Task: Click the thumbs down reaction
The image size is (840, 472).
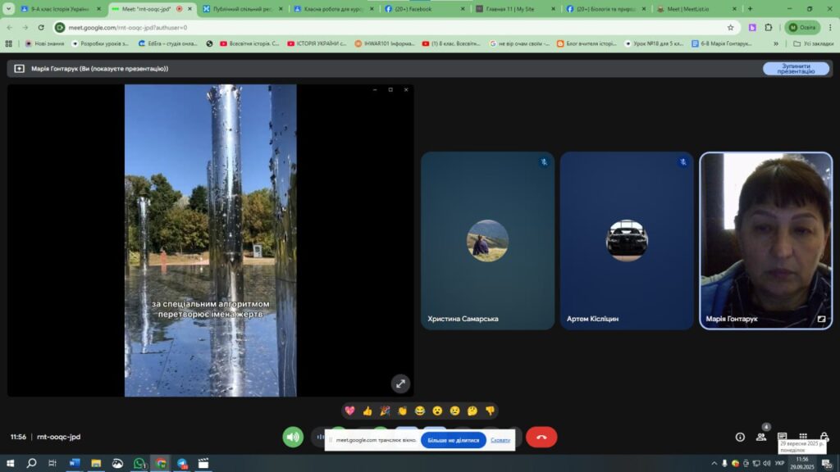Action: click(490, 411)
